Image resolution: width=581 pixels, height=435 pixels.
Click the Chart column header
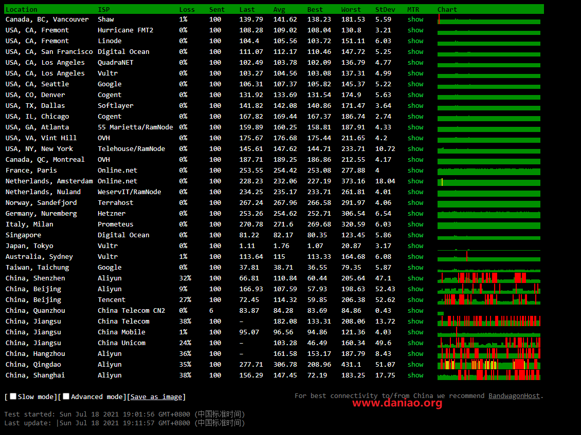point(447,9)
